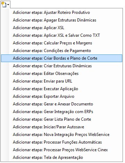This screenshot has height=163, width=125.
Task: Choose Gerar e Anexar Documento
Action: [x=61, y=104]
